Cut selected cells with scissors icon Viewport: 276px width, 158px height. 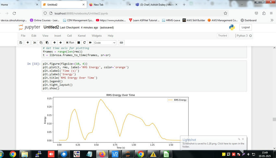35,43
